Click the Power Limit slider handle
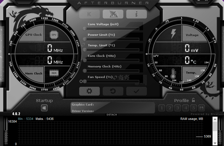The height and width of the screenshot is (146, 224). [85, 39]
